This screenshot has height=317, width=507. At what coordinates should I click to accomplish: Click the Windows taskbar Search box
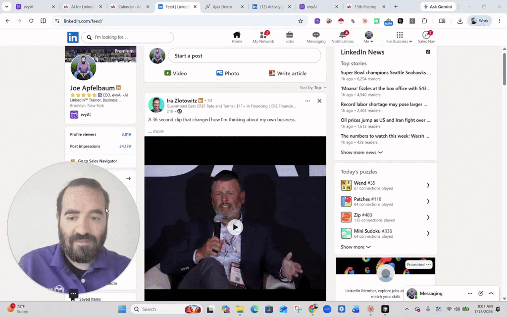click(166, 309)
